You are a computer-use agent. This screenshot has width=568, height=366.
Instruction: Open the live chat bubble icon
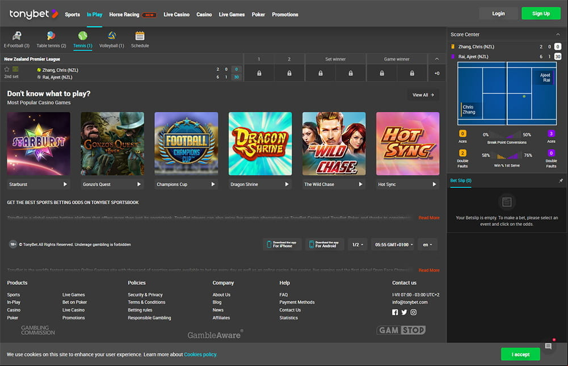point(548,346)
